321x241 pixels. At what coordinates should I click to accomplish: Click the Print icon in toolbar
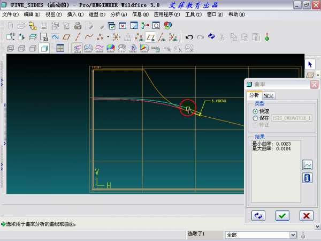(78, 26)
